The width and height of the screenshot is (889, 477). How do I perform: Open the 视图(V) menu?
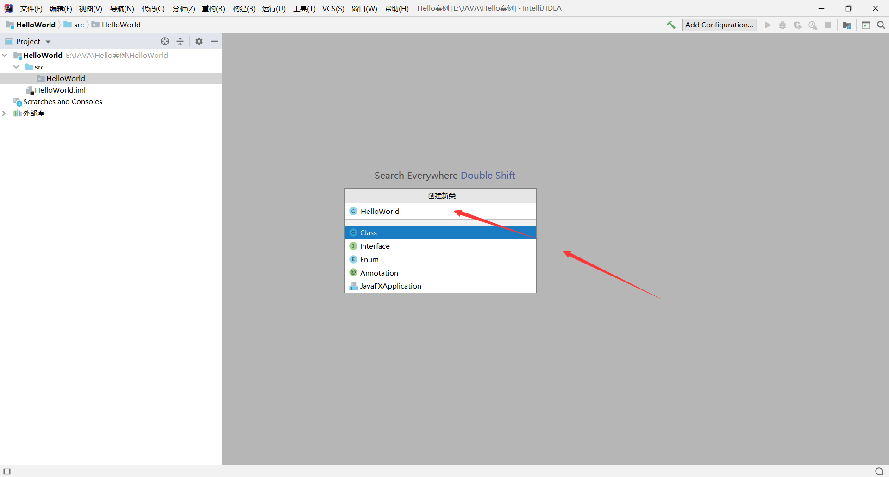91,9
